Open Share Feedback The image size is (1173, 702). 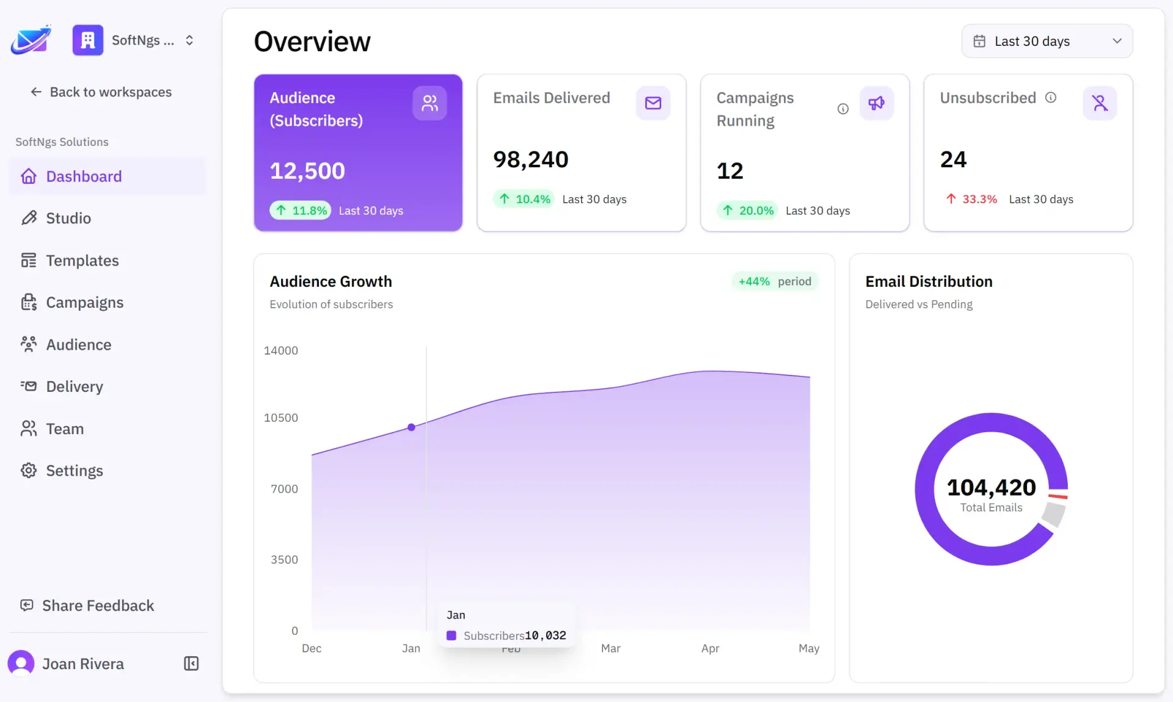click(x=87, y=606)
